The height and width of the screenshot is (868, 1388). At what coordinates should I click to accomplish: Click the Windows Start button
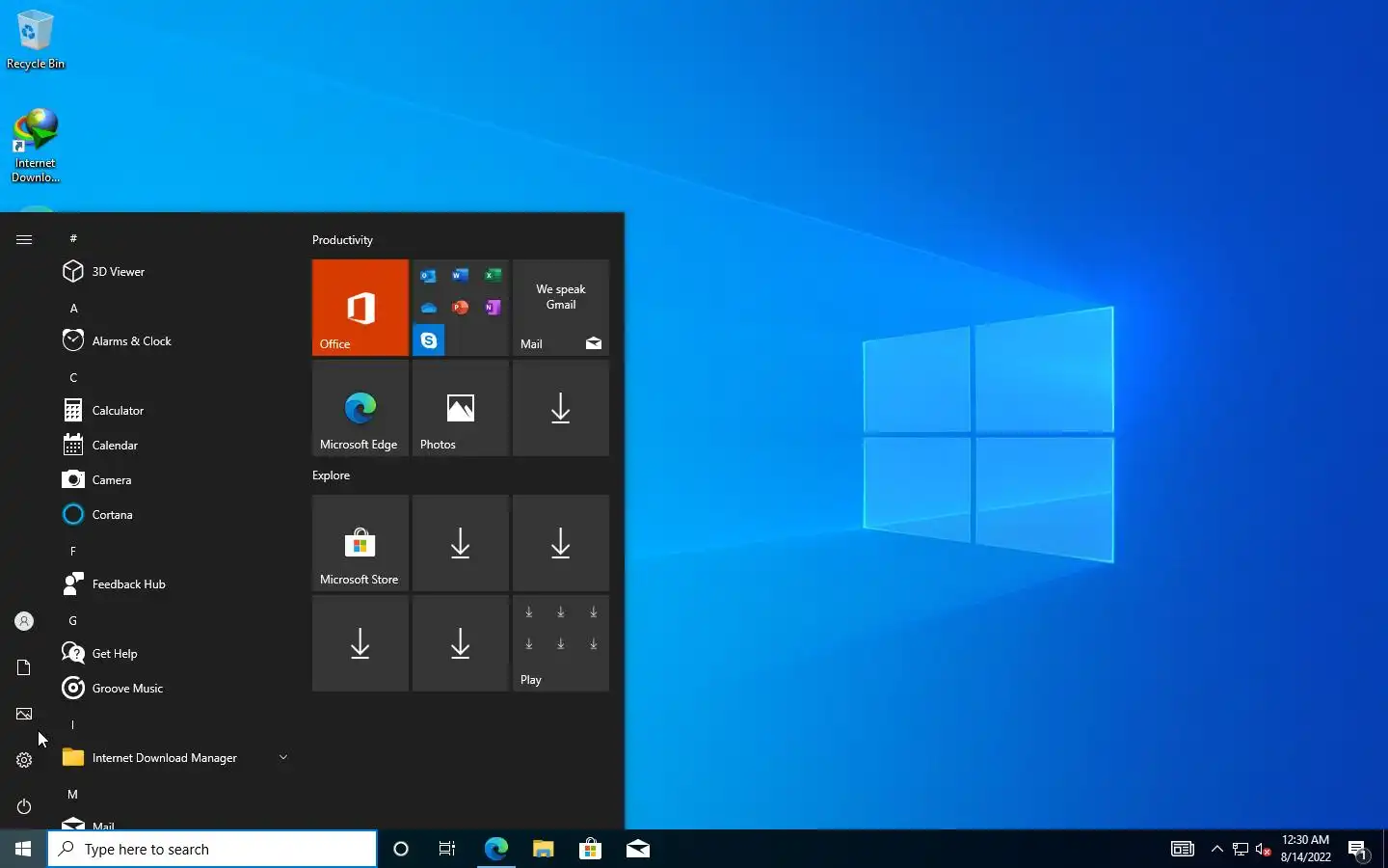click(23, 849)
